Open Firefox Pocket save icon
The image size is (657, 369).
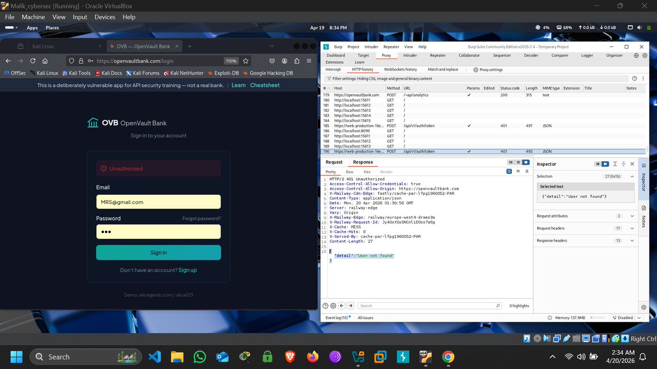pyautogui.click(x=272, y=61)
